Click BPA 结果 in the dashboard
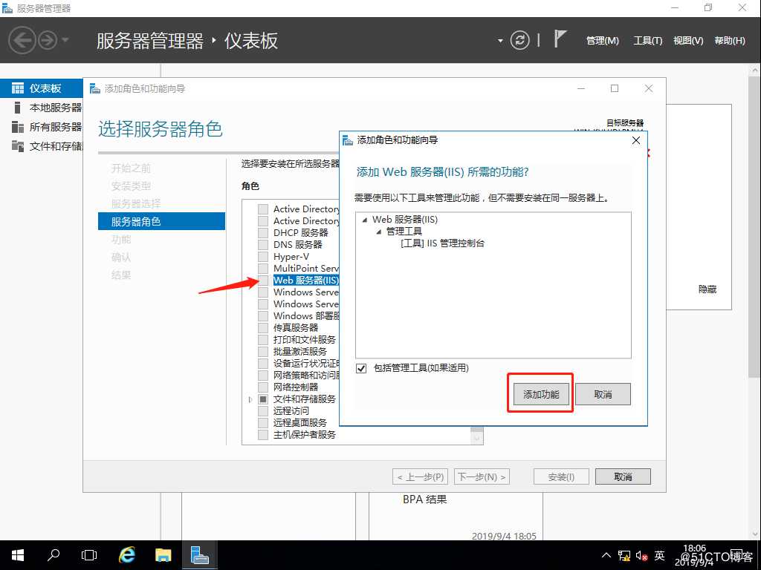The width and height of the screenshot is (761, 570). click(424, 499)
